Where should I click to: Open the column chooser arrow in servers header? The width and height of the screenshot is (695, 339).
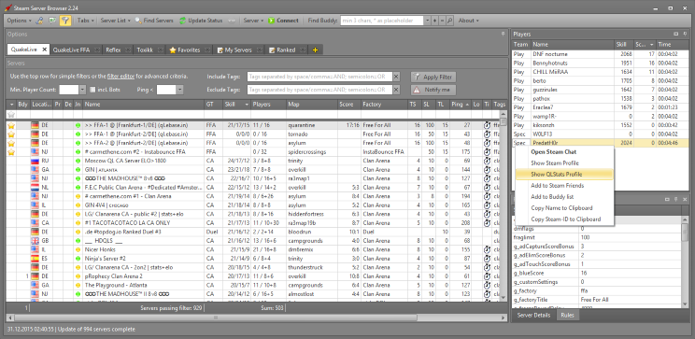tap(11, 105)
